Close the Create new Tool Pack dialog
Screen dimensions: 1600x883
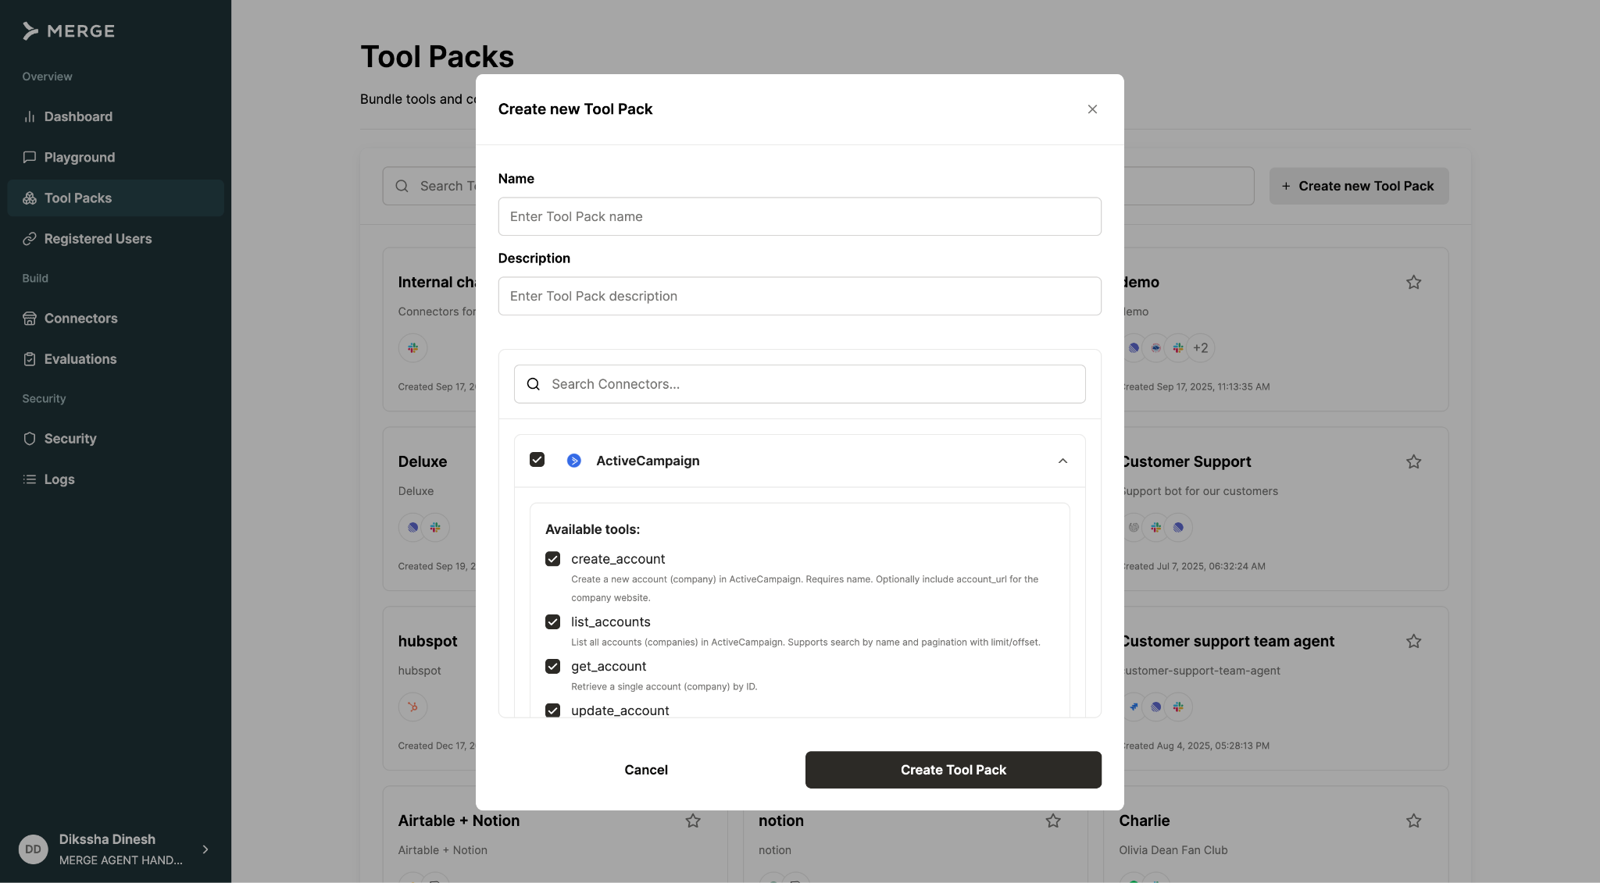click(x=1092, y=109)
